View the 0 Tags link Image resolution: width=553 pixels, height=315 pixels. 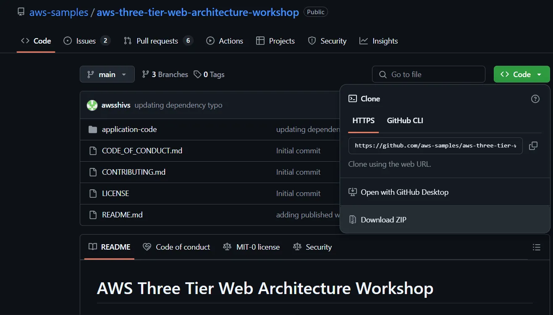209,75
